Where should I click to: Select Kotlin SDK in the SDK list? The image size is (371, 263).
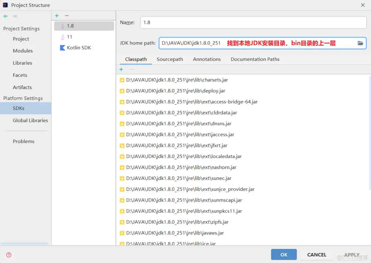[x=79, y=48]
